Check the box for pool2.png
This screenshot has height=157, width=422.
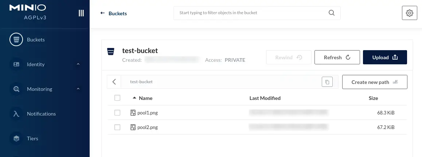(x=117, y=127)
